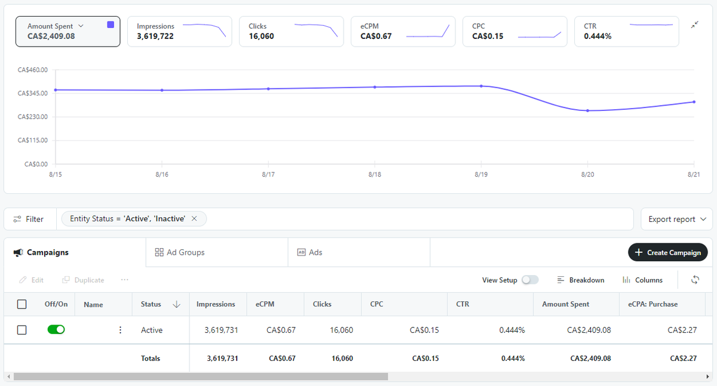Open the Filter options
This screenshot has height=386, width=717.
[29, 219]
